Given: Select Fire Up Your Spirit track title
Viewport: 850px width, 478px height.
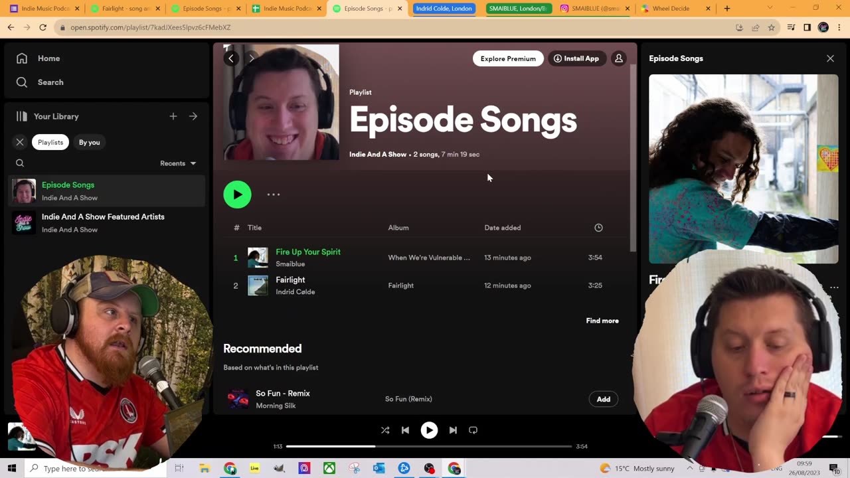Looking at the screenshot, I should click(x=308, y=252).
